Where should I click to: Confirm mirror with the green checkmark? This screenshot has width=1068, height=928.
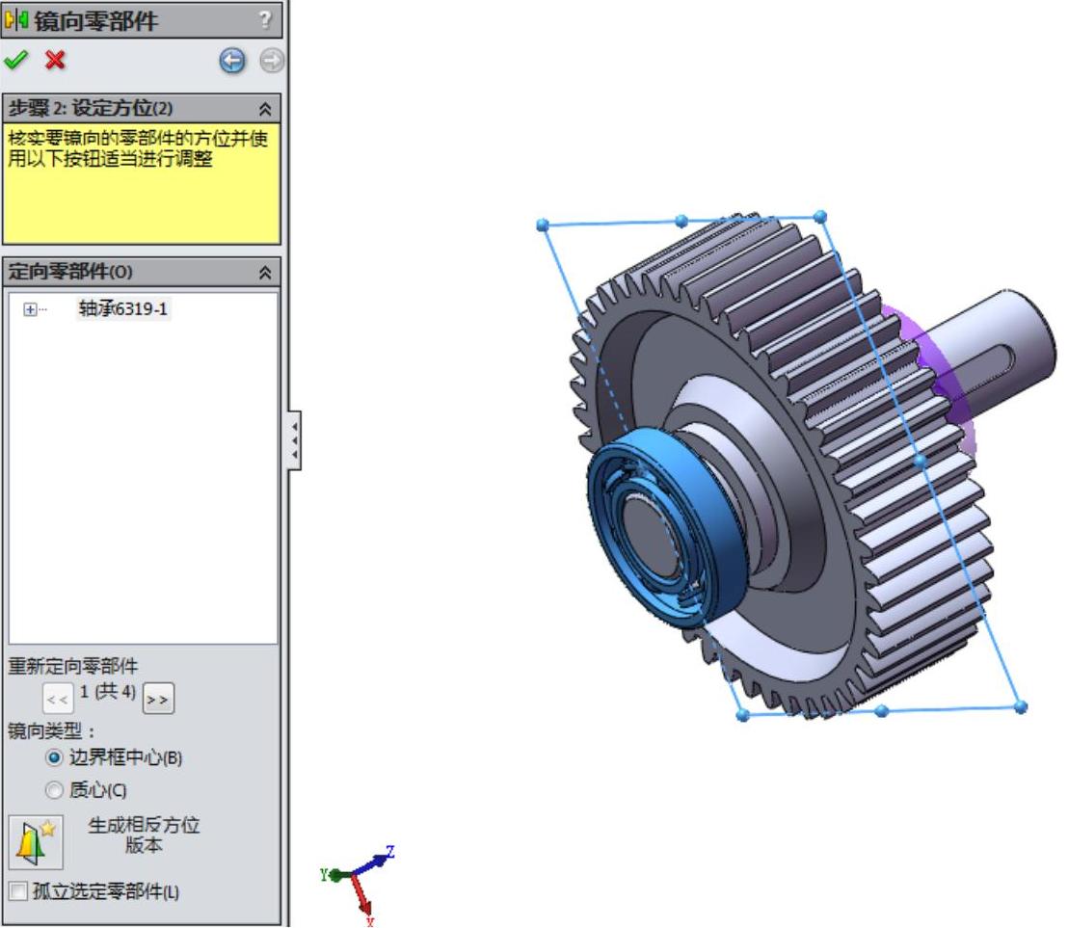15,60
